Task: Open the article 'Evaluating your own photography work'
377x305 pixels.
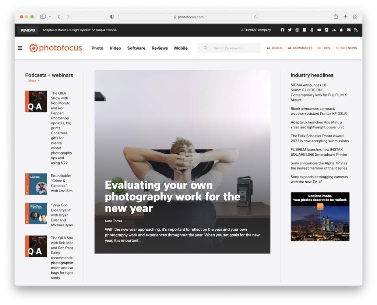Action: 172,196
